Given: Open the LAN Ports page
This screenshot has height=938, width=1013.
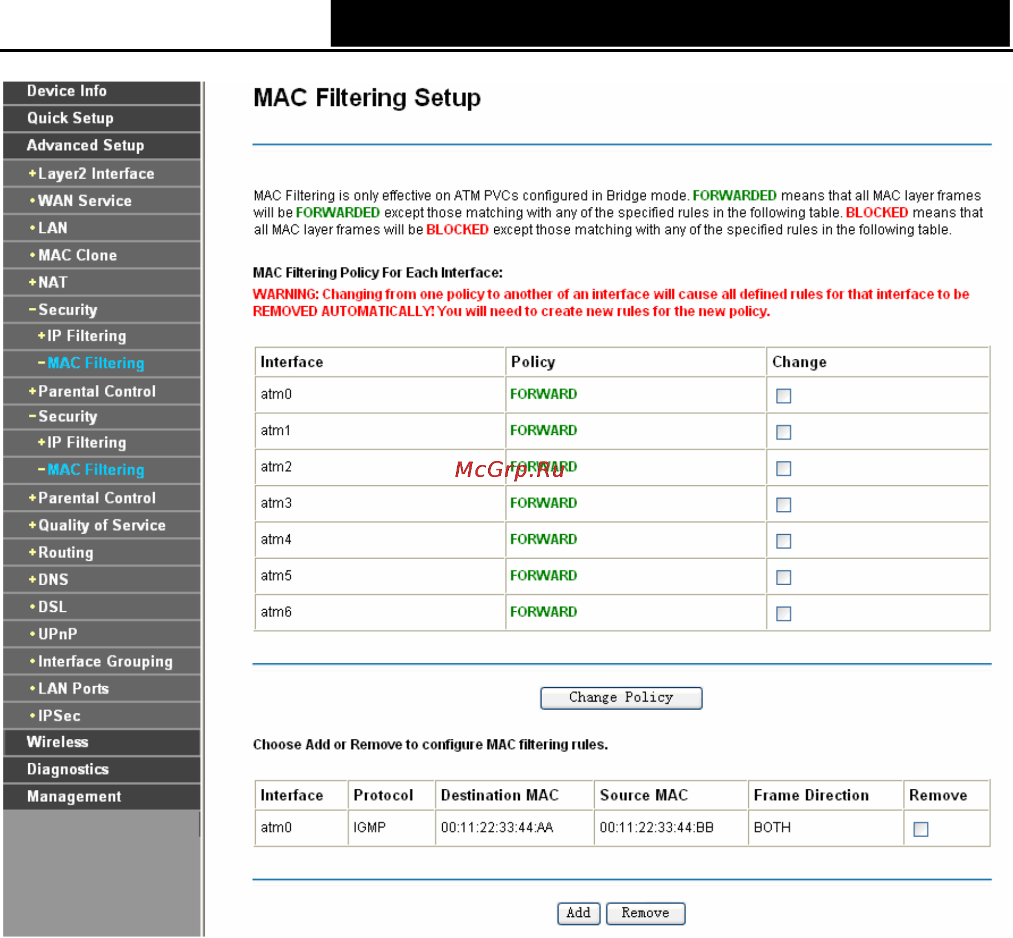Looking at the screenshot, I should tap(102, 688).
